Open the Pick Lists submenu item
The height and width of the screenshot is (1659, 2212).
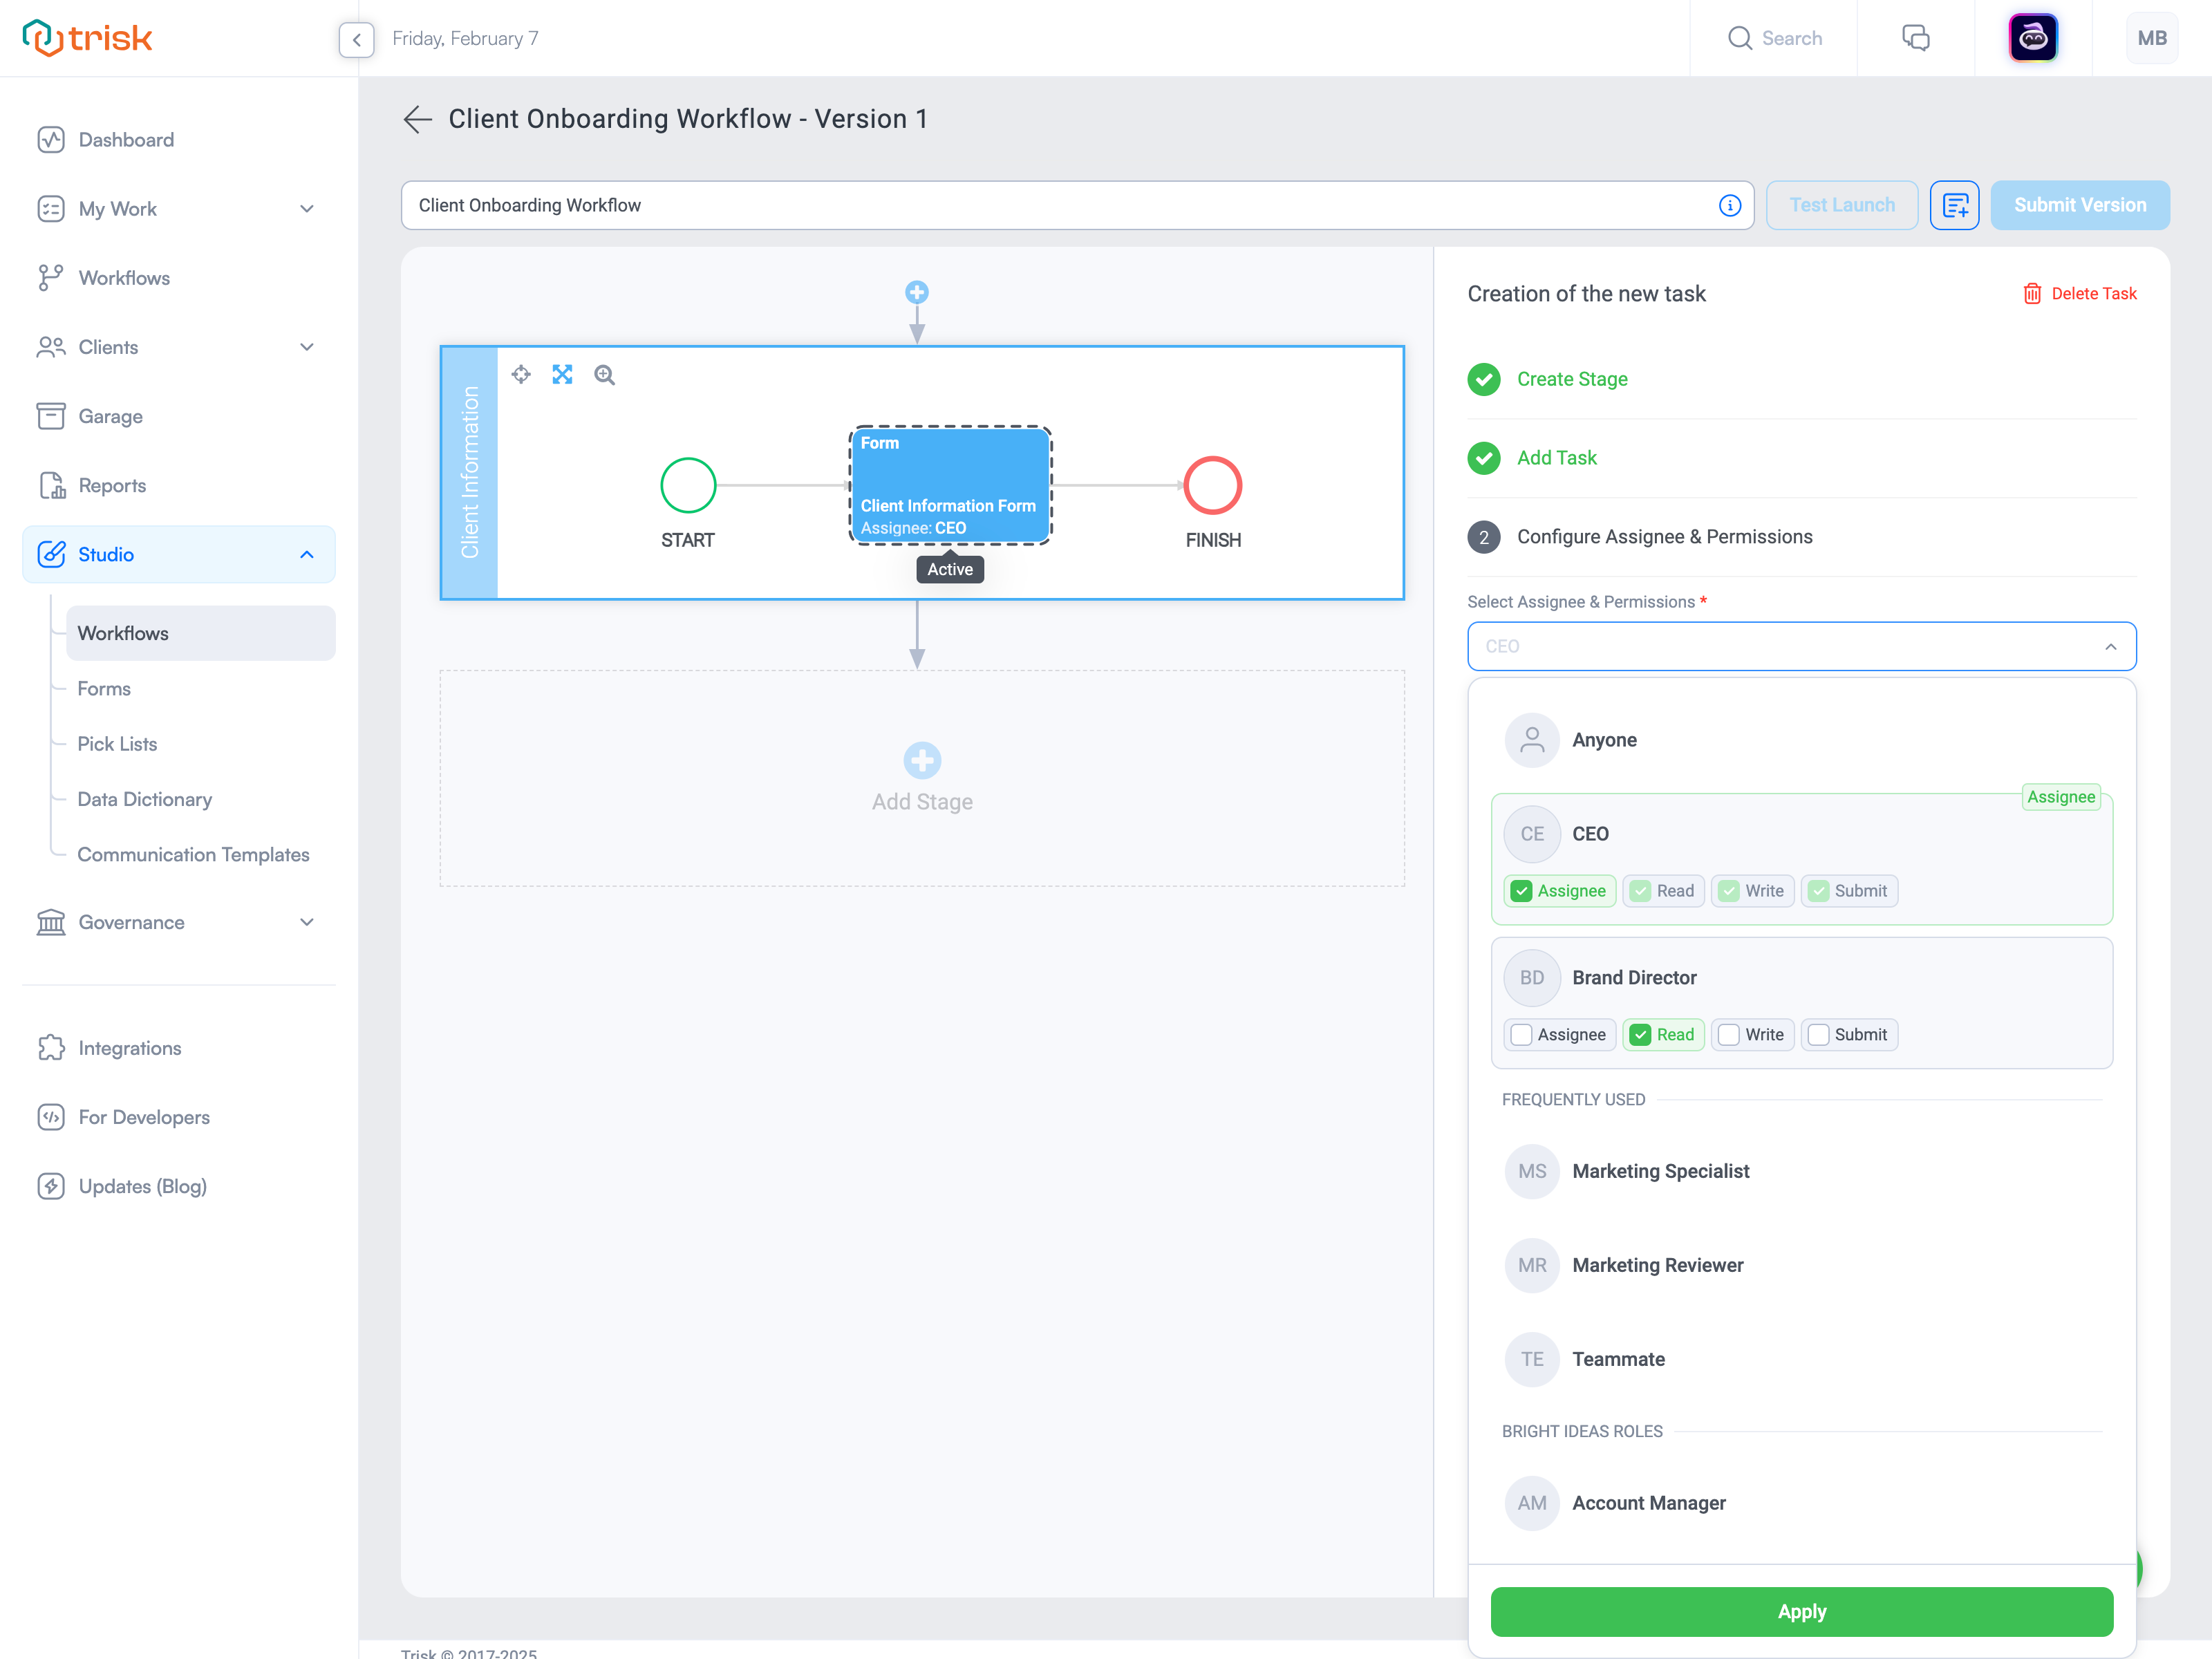[x=117, y=744]
